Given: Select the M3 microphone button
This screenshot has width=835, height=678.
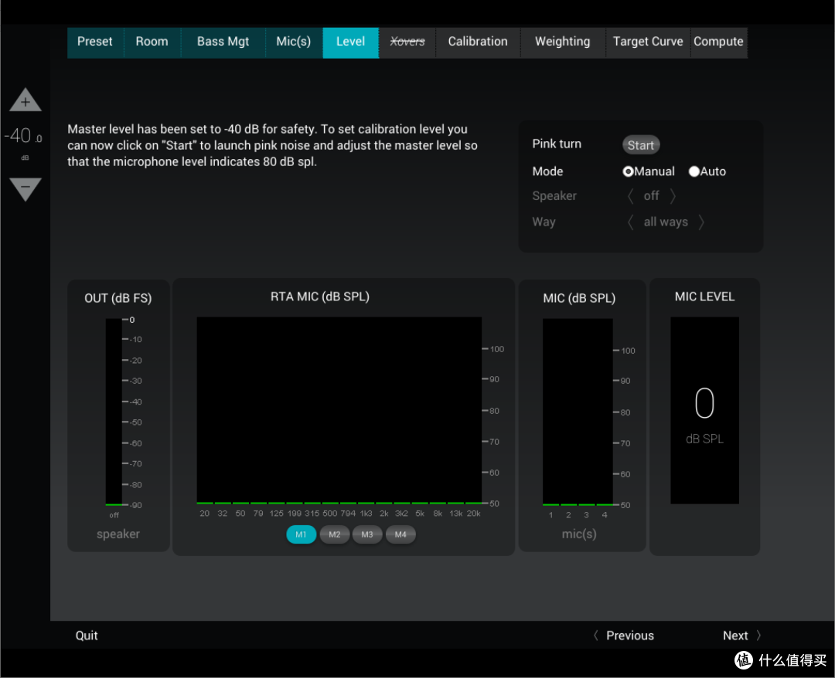Looking at the screenshot, I should coord(367,534).
